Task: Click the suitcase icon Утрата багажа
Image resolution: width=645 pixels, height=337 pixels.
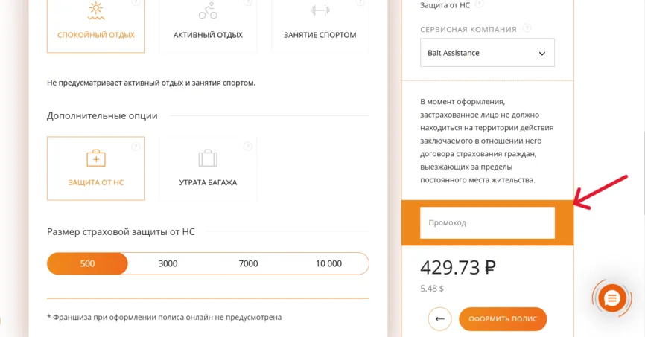Action: (208, 158)
